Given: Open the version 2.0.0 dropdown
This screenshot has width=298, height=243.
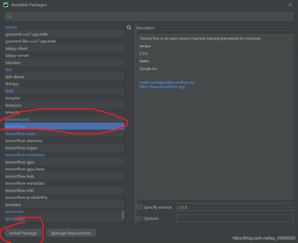Looking at the screenshot, I should pos(235,207).
